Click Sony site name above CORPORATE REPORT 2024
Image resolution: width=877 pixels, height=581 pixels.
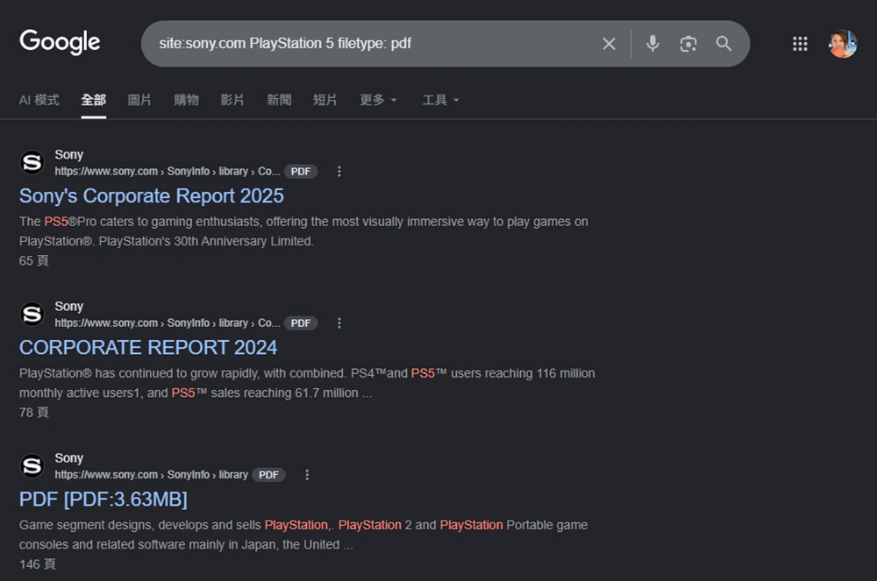tap(68, 307)
